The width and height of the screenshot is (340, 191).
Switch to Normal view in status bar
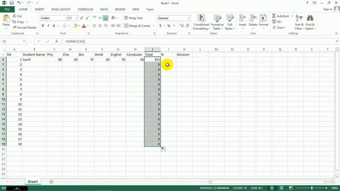272,188
